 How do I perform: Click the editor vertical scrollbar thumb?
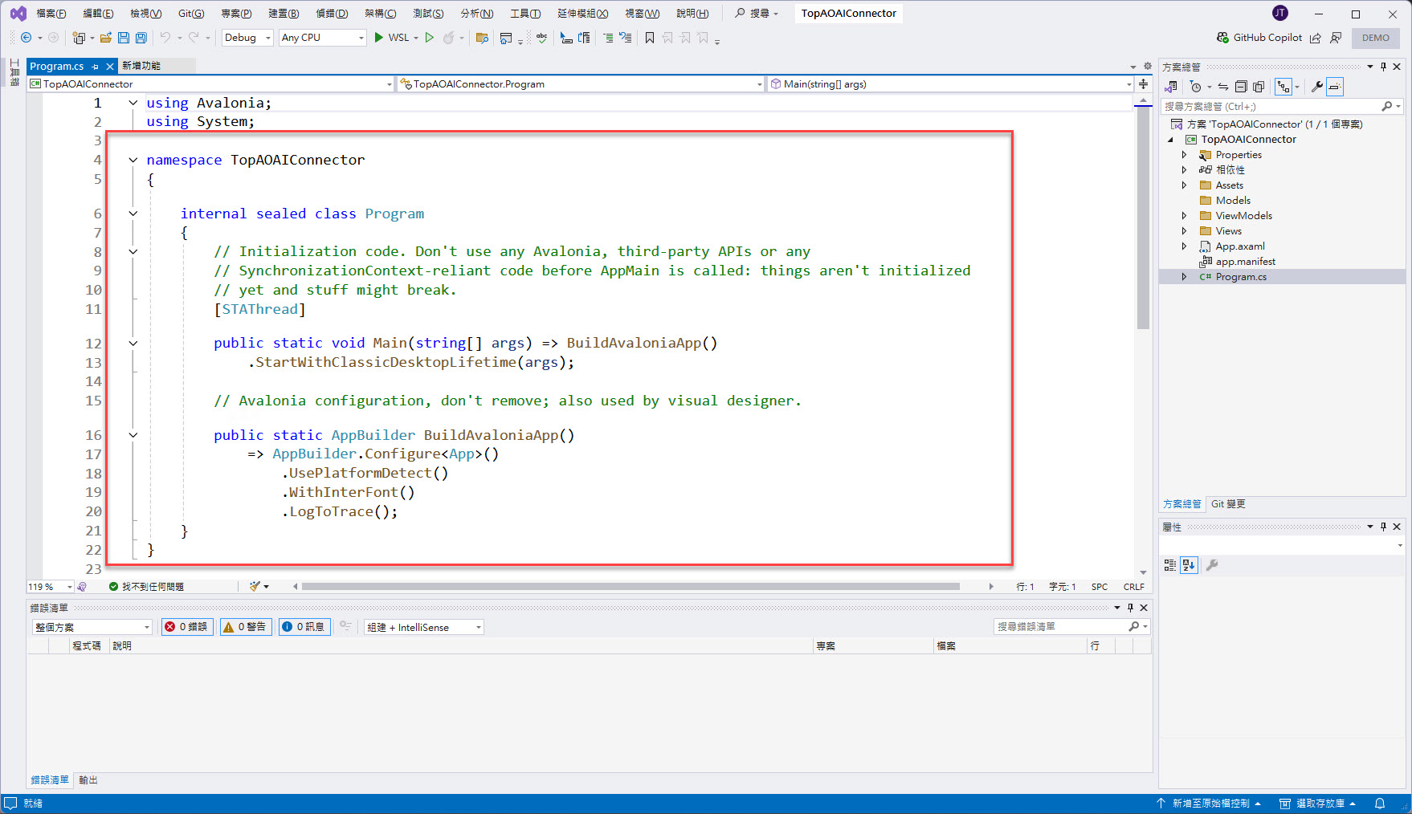1143,218
